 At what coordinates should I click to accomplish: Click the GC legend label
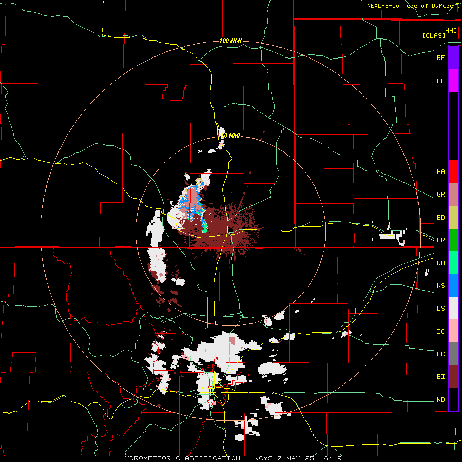point(440,354)
